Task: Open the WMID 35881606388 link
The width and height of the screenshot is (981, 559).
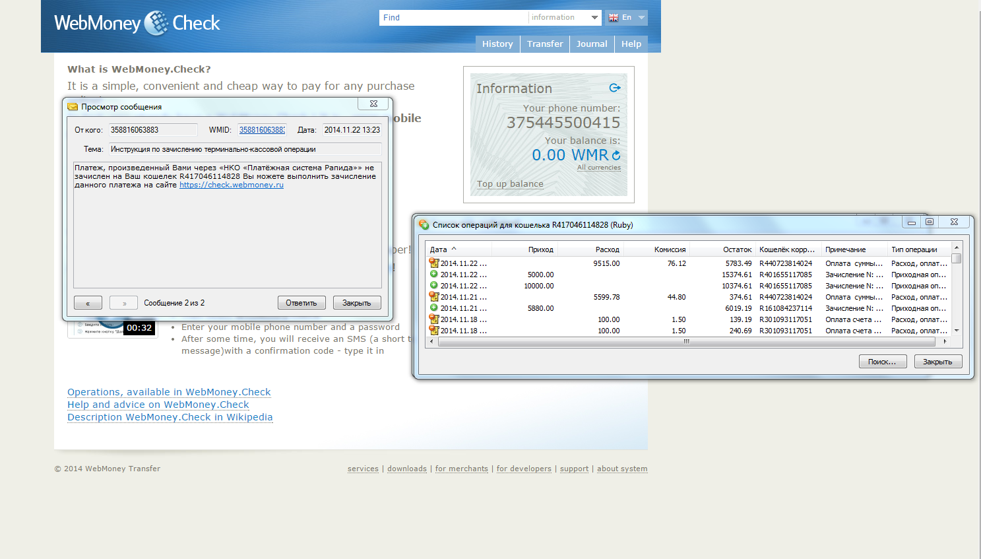Action: 262,130
